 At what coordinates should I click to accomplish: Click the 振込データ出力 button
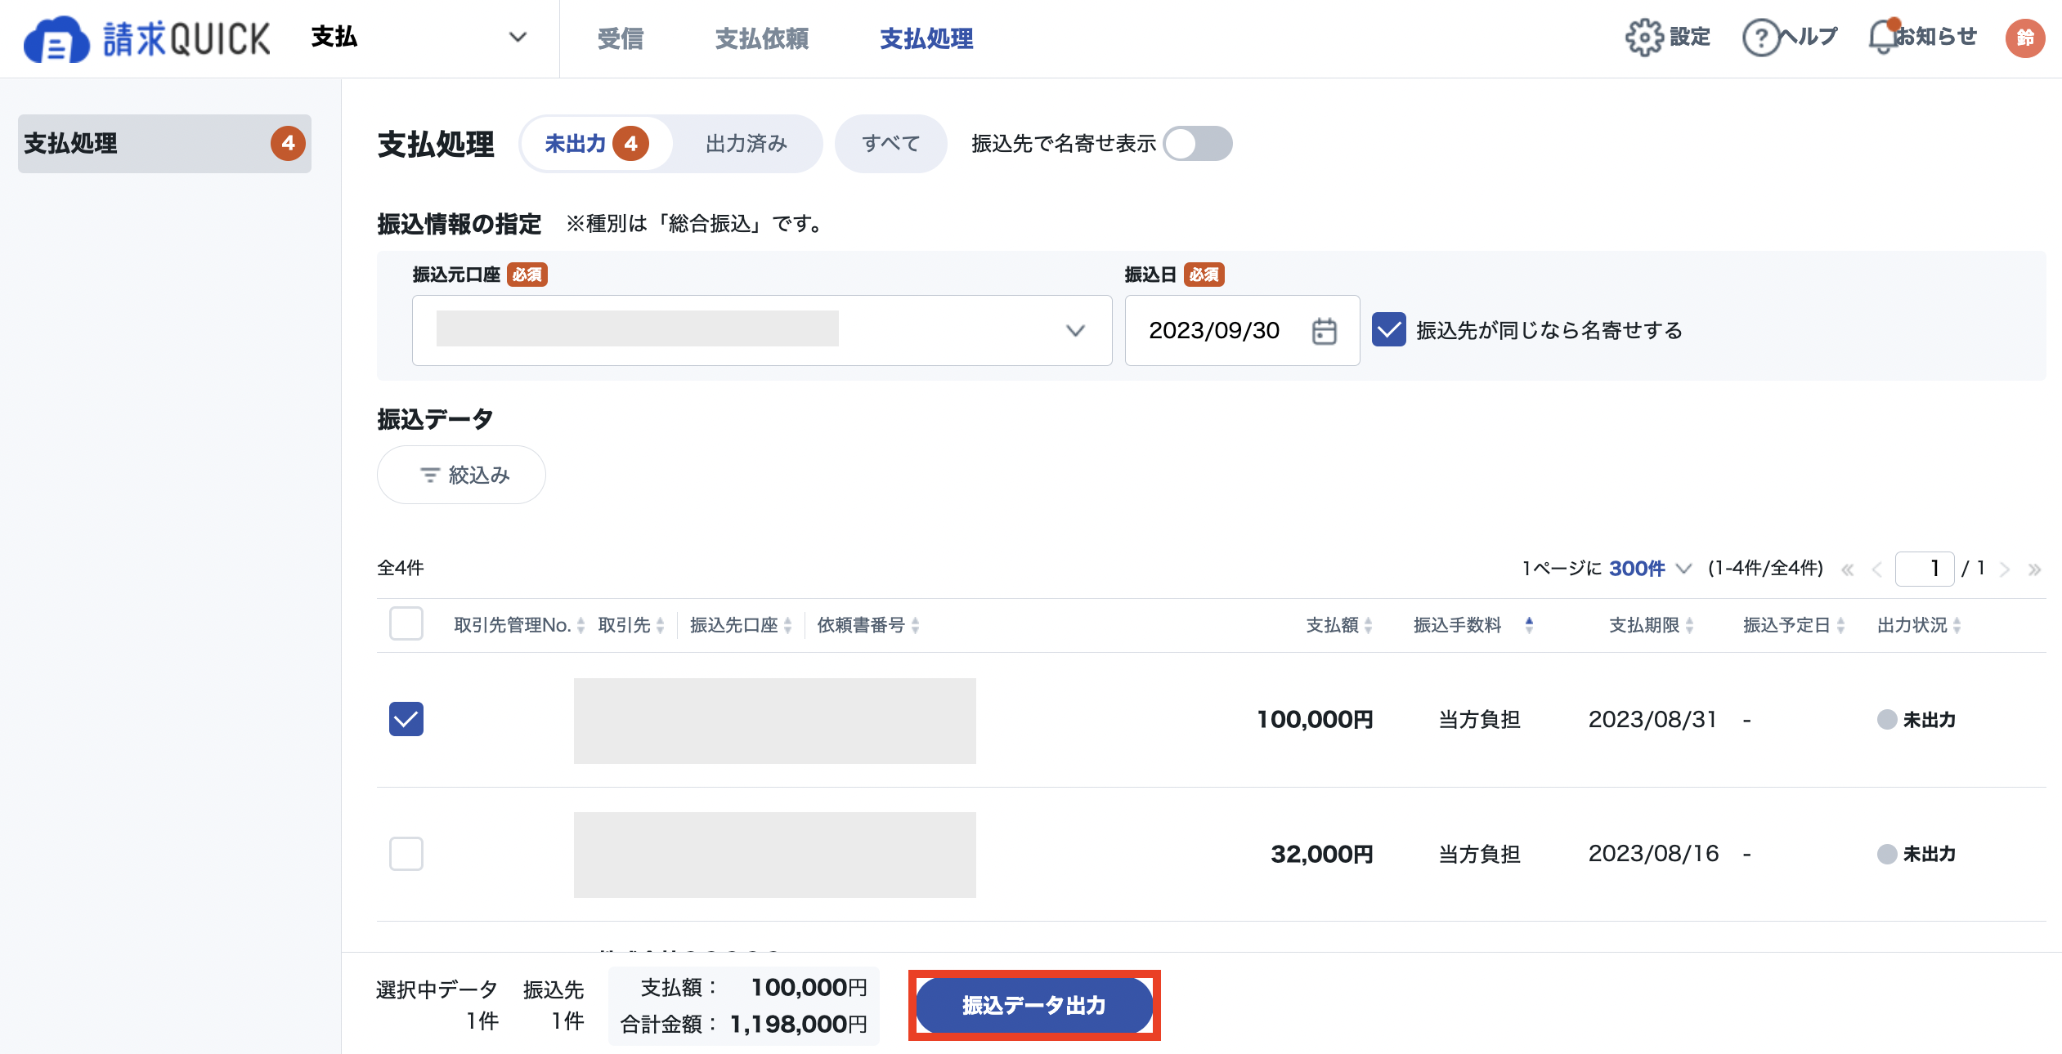1034,1005
